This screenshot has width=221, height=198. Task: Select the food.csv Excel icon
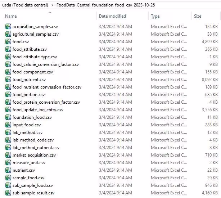(x=8, y=41)
